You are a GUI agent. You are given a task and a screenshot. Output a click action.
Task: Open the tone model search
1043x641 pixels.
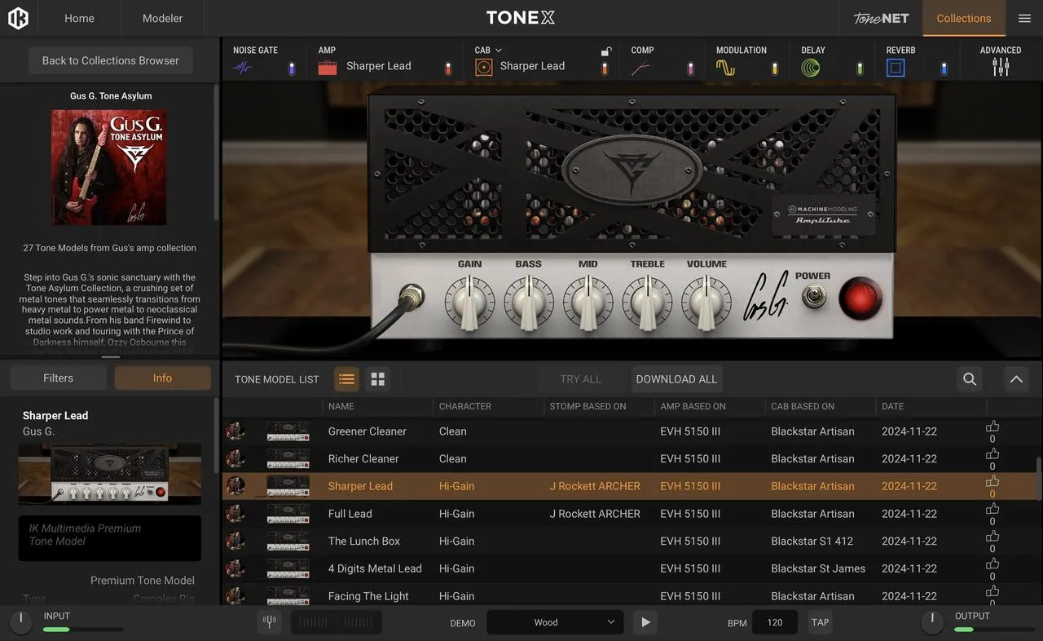pyautogui.click(x=970, y=379)
